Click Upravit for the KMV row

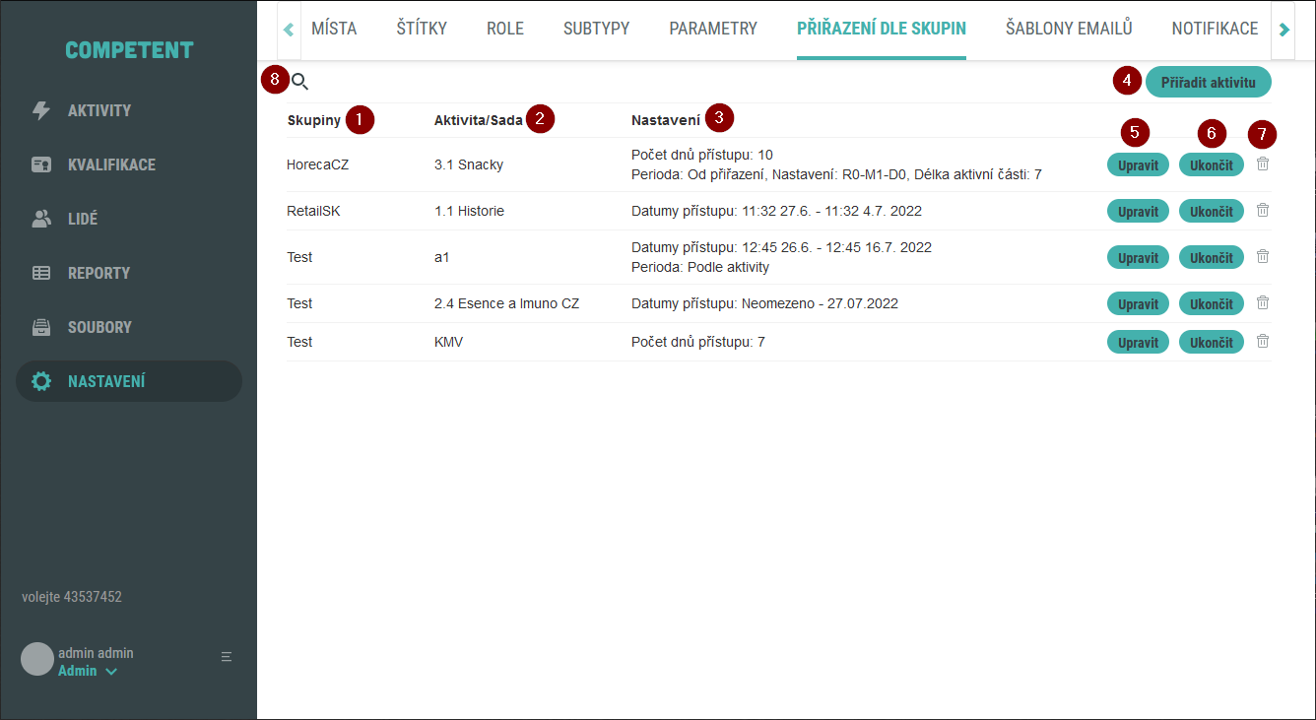coord(1138,342)
